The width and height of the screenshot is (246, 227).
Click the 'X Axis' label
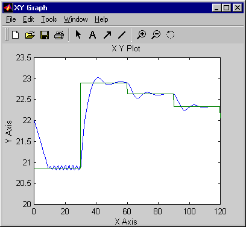point(126,222)
